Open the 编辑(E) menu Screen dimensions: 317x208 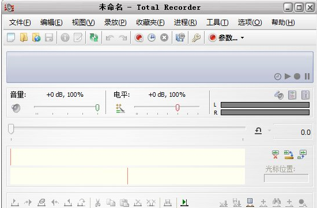[51, 22]
